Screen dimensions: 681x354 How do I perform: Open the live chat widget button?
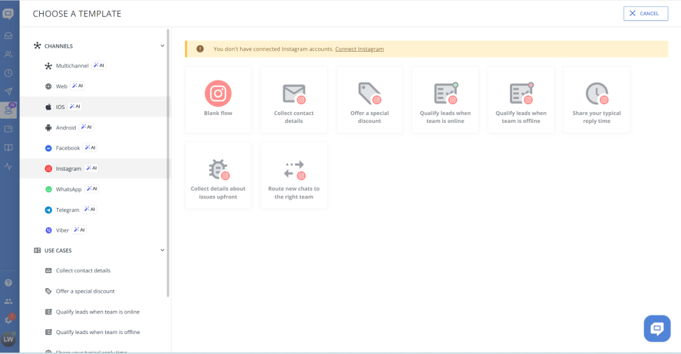656,328
